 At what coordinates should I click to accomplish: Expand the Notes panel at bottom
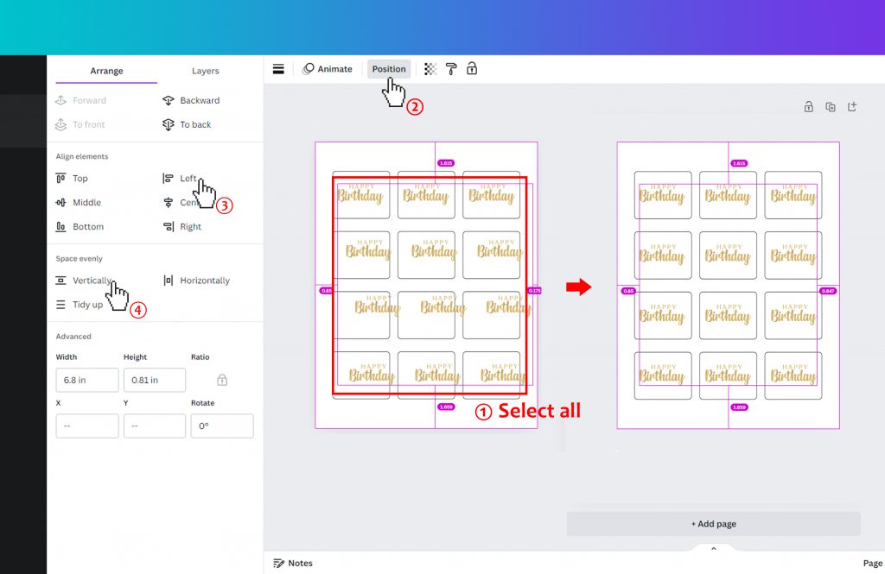coord(294,563)
